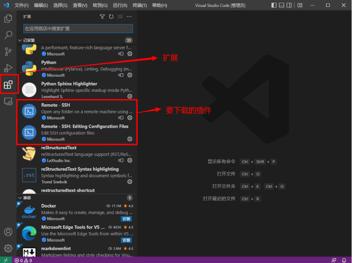This screenshot has height=263, width=352.
Task: Collapse the 已安装 section
Action: 20,40
